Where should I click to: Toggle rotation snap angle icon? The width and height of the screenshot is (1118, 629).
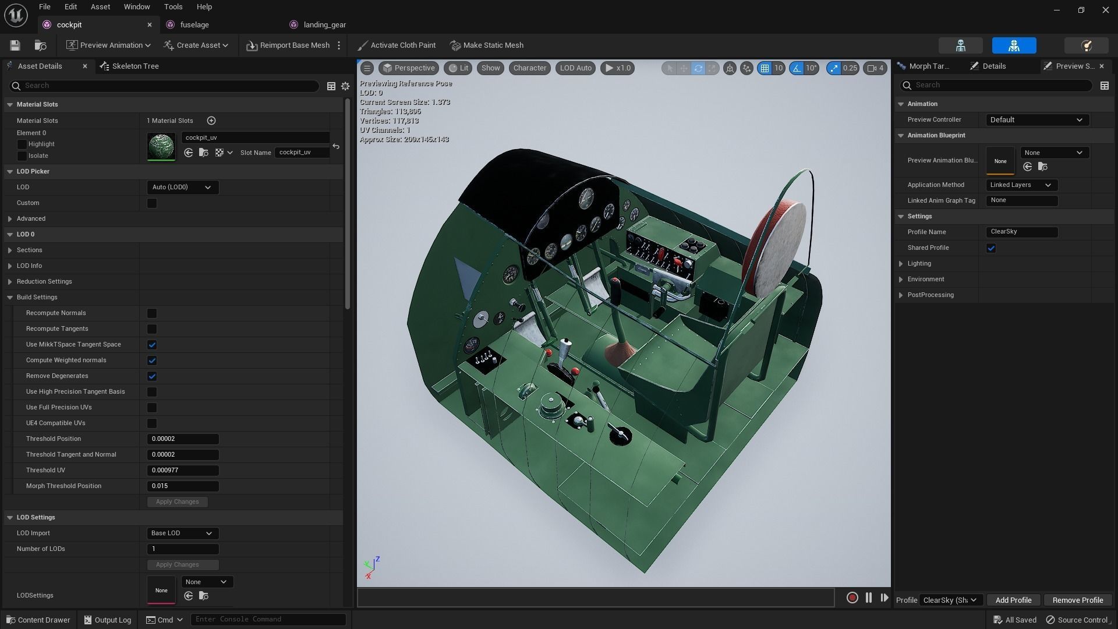click(797, 68)
